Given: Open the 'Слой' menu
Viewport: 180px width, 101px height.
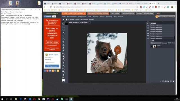Looking at the screenshot, I should click(x=89, y=17).
